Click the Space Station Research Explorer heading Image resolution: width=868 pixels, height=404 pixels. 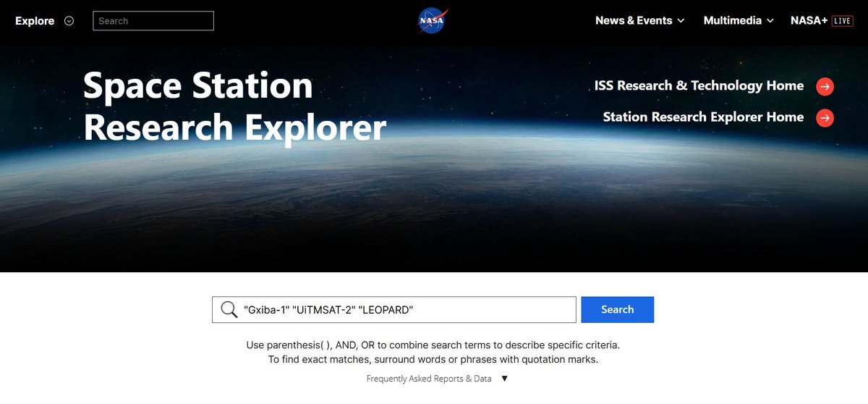pyautogui.click(x=234, y=106)
